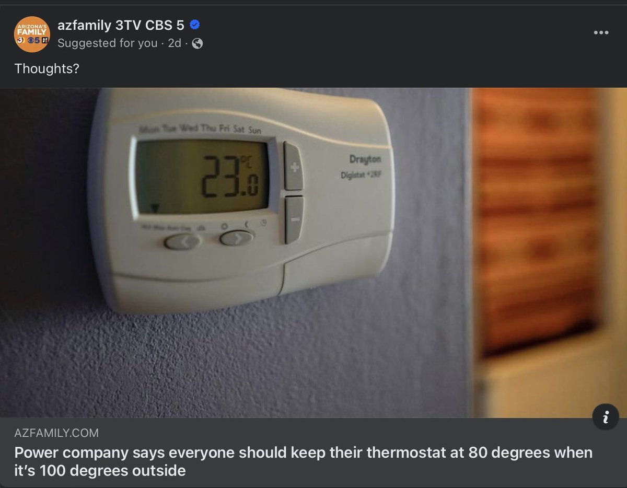The width and height of the screenshot is (627, 488).
Task: Open the three-dot post options menu
Action: pyautogui.click(x=601, y=32)
